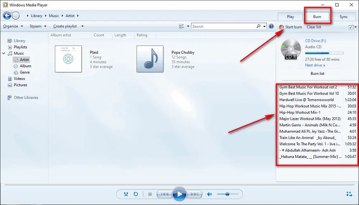Switch to the Burn tab

(x=317, y=17)
